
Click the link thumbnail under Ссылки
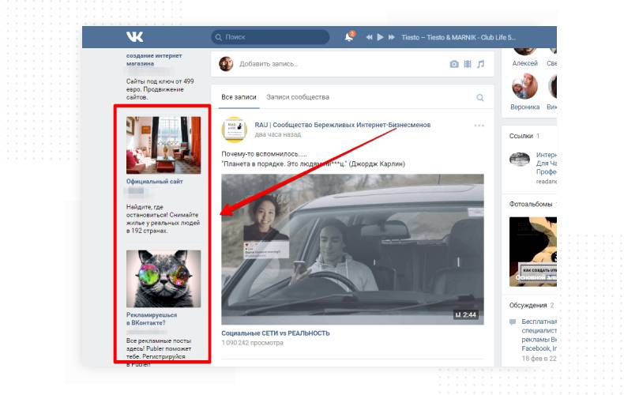click(x=520, y=160)
